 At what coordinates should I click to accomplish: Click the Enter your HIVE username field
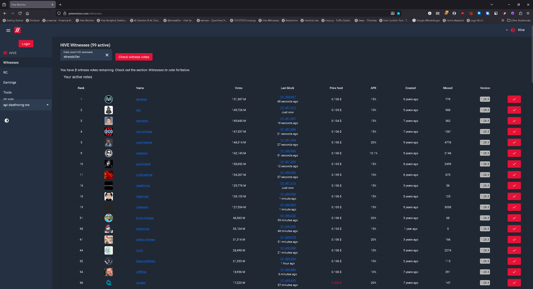[81, 55]
